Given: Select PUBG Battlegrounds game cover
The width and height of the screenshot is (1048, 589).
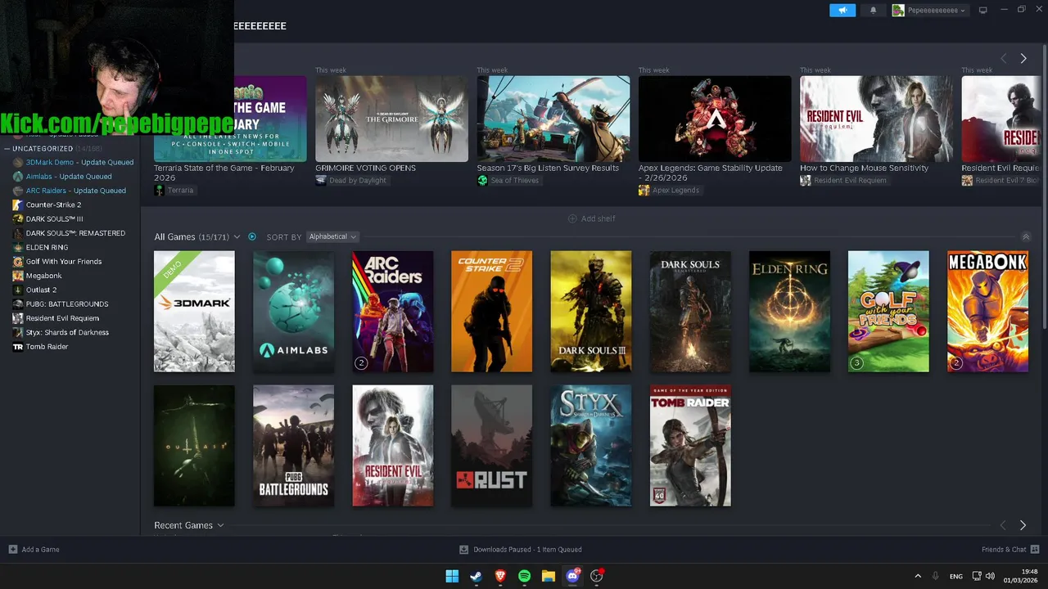Looking at the screenshot, I should (x=293, y=446).
